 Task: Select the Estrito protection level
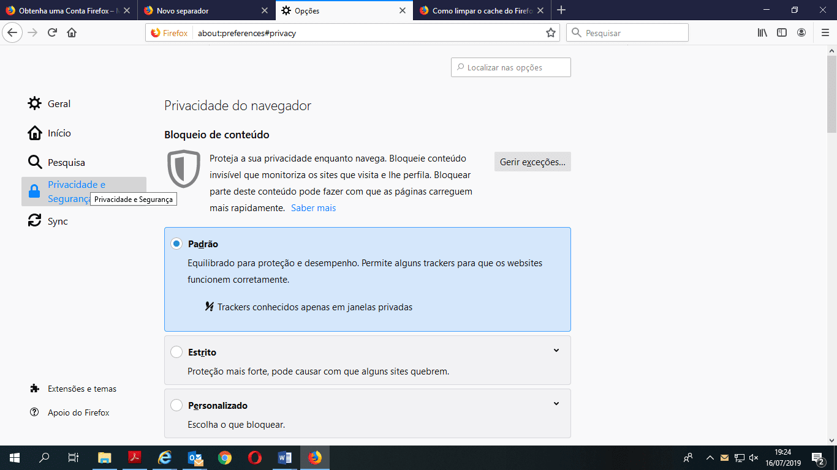[x=176, y=352]
